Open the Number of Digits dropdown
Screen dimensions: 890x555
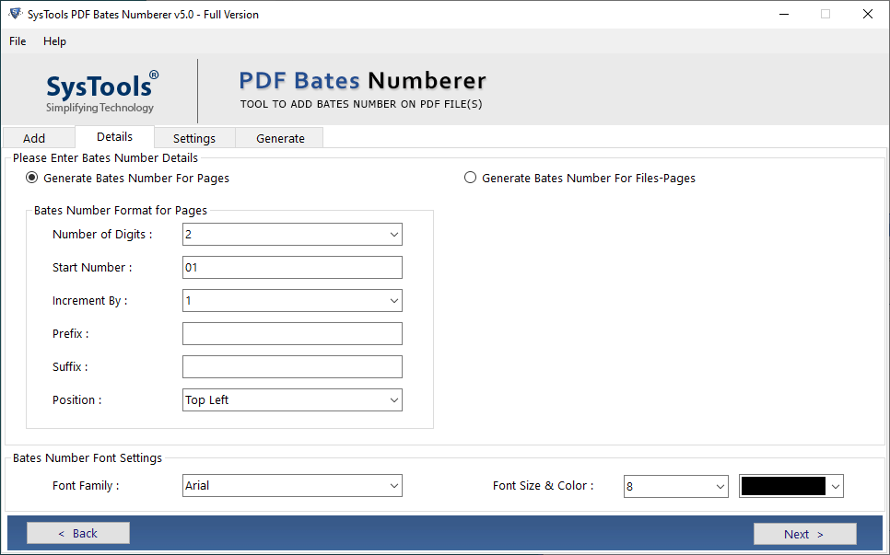click(x=292, y=234)
